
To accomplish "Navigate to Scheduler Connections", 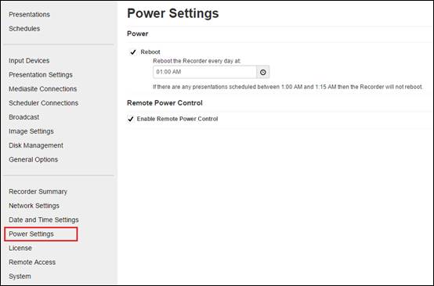I will point(43,103).
